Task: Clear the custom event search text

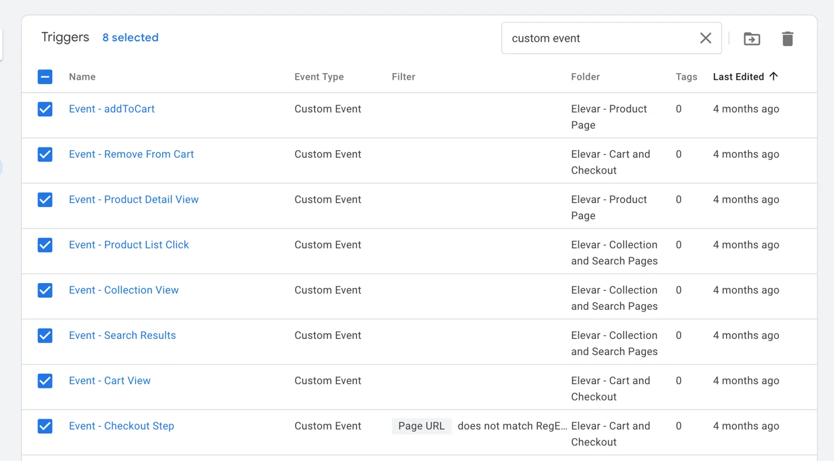Action: click(706, 38)
